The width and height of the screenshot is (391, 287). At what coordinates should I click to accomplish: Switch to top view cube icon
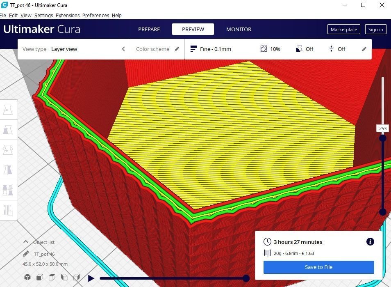tap(52, 277)
